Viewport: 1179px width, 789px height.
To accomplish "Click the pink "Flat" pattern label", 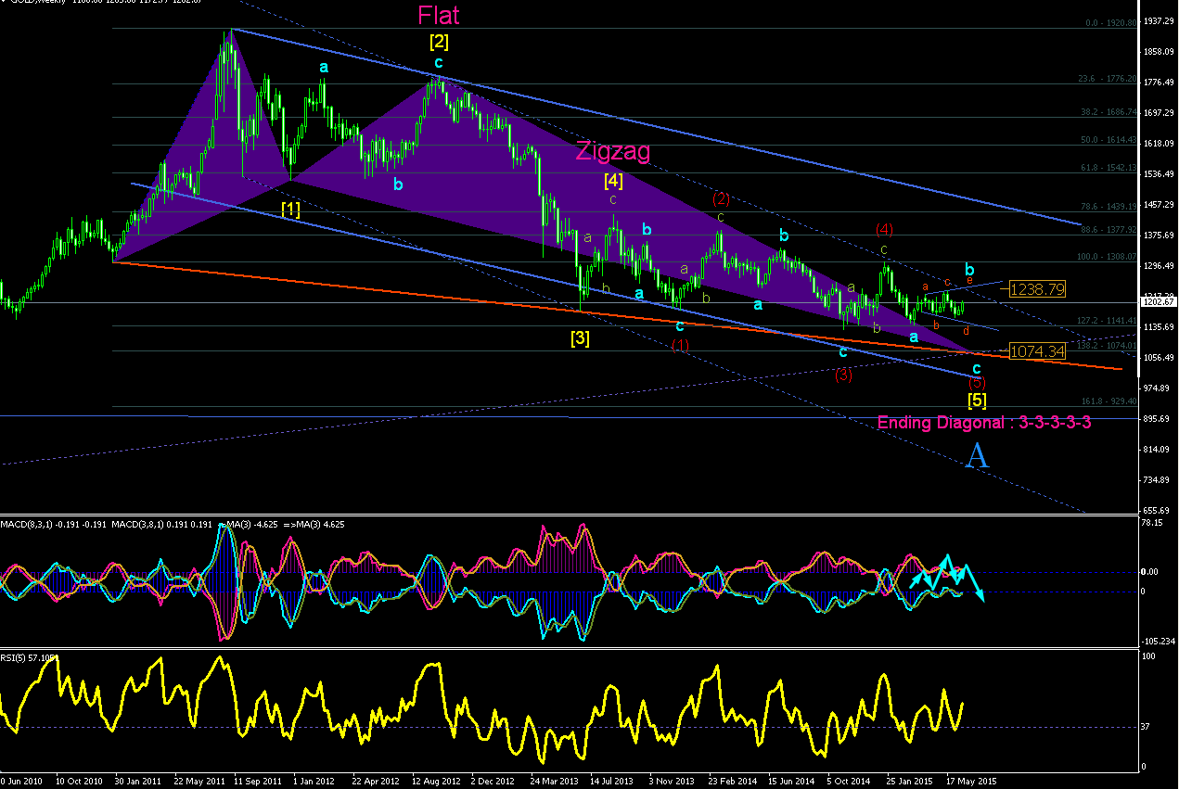I will coord(438,15).
